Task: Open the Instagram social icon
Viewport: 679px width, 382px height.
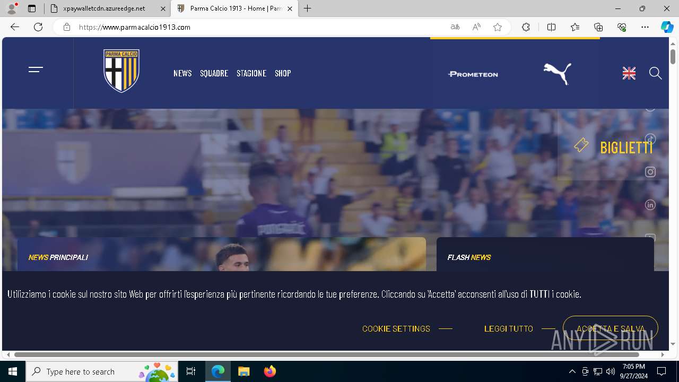Action: (650, 172)
